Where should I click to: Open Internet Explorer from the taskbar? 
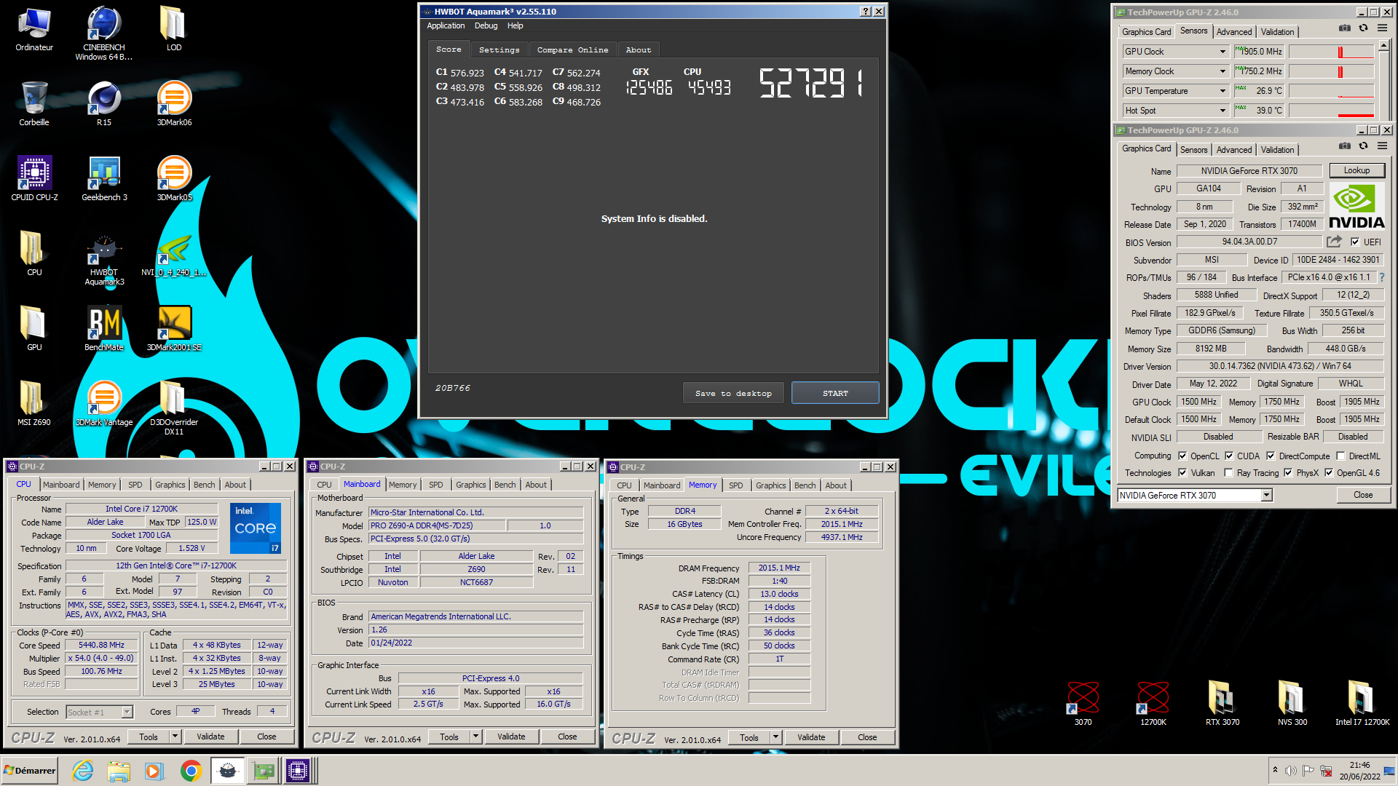[83, 771]
